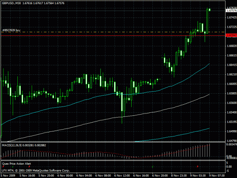Click the 9 Nov 07:30 time label

217,175
